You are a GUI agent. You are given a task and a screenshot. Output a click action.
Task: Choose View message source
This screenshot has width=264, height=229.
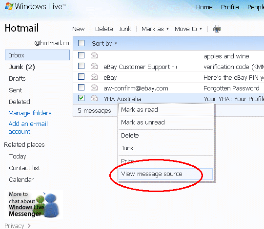pos(165,174)
